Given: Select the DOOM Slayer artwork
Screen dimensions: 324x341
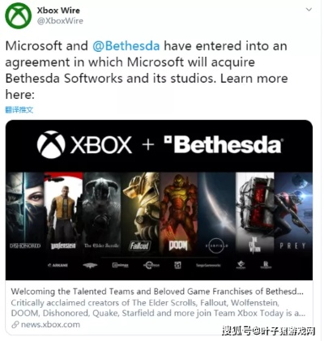Looking at the screenshot, I should (x=178, y=212).
